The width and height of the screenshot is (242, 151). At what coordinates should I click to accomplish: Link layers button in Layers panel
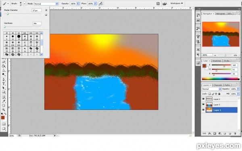(x=204, y=133)
